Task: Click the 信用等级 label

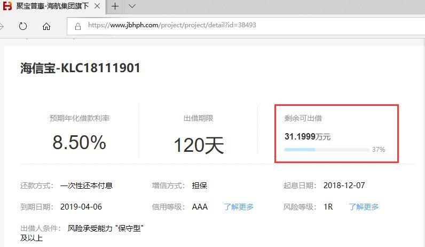Action: (168, 207)
